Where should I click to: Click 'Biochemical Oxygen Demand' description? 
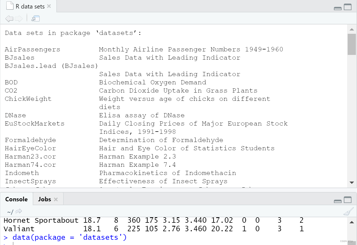point(153,82)
